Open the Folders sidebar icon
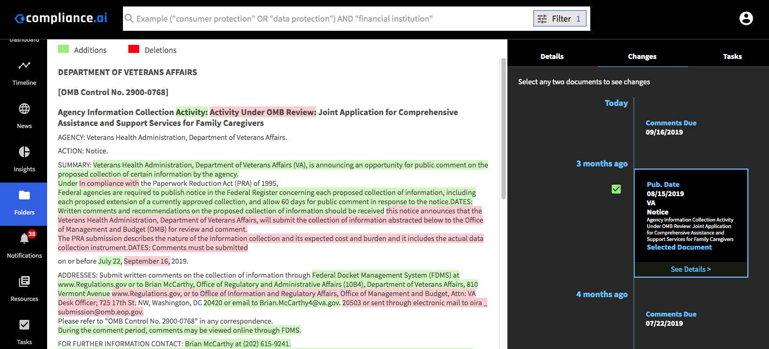The image size is (769, 349). coord(24,195)
